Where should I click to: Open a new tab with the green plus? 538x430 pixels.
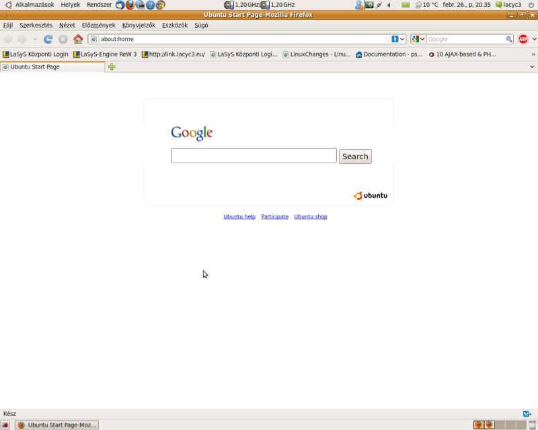point(112,67)
